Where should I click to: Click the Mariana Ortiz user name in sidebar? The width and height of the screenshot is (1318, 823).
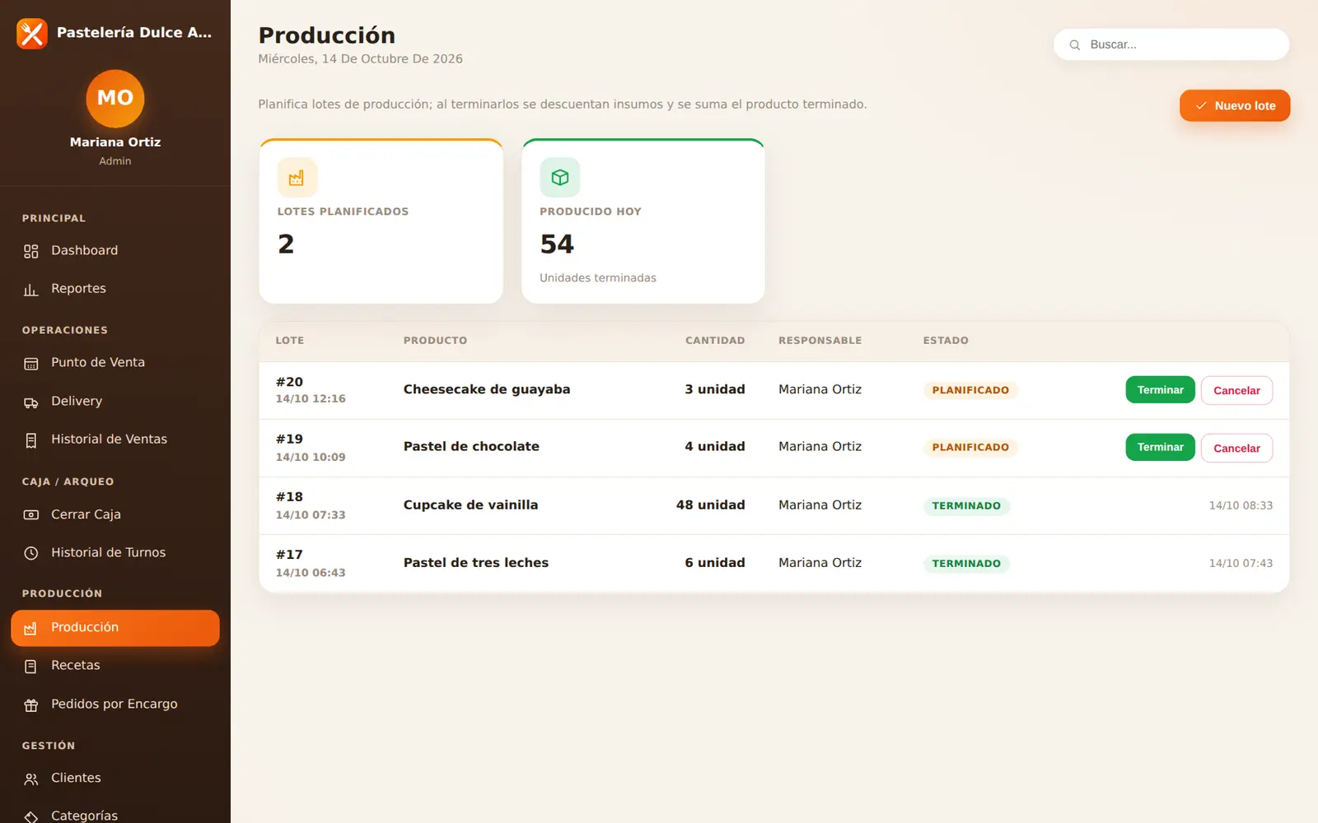pyautogui.click(x=115, y=142)
